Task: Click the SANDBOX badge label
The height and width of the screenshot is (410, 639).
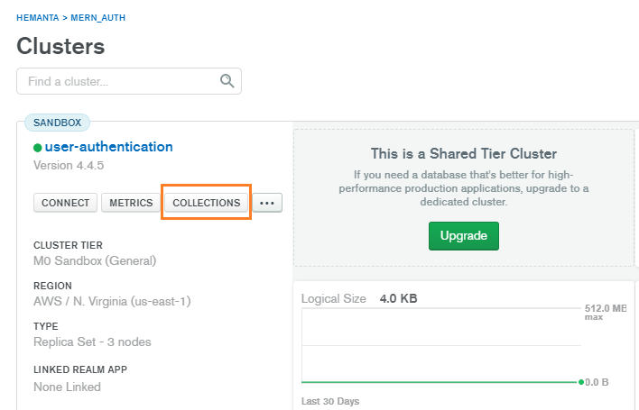Action: tap(57, 123)
